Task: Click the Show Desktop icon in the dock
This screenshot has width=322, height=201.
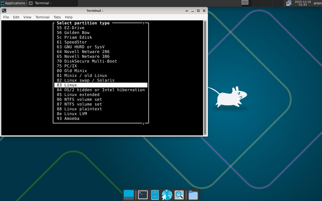Action: tap(129, 195)
